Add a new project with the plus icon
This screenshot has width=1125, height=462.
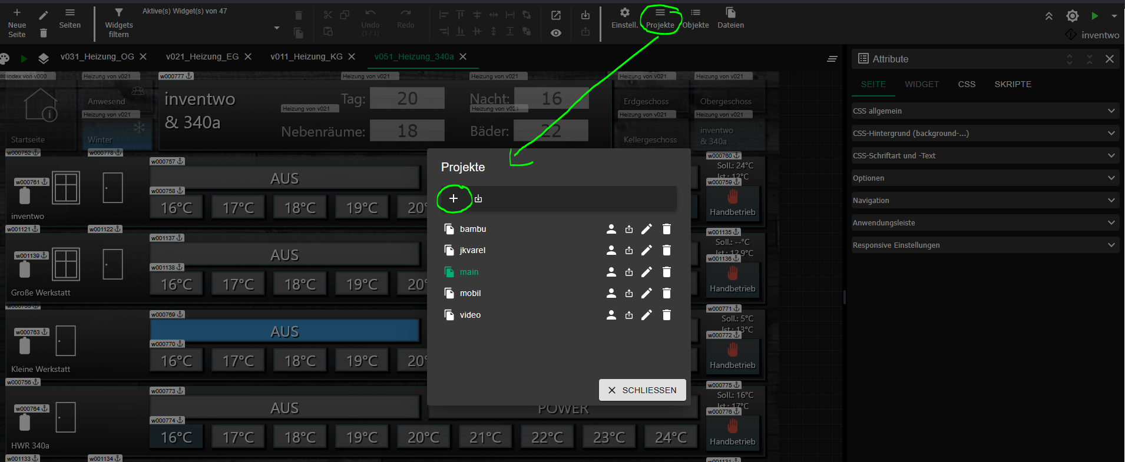coord(454,199)
